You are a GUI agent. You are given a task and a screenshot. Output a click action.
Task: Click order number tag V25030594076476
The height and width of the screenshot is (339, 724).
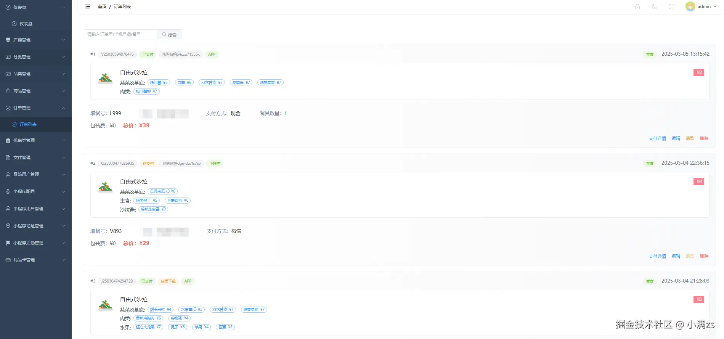pyautogui.click(x=117, y=54)
